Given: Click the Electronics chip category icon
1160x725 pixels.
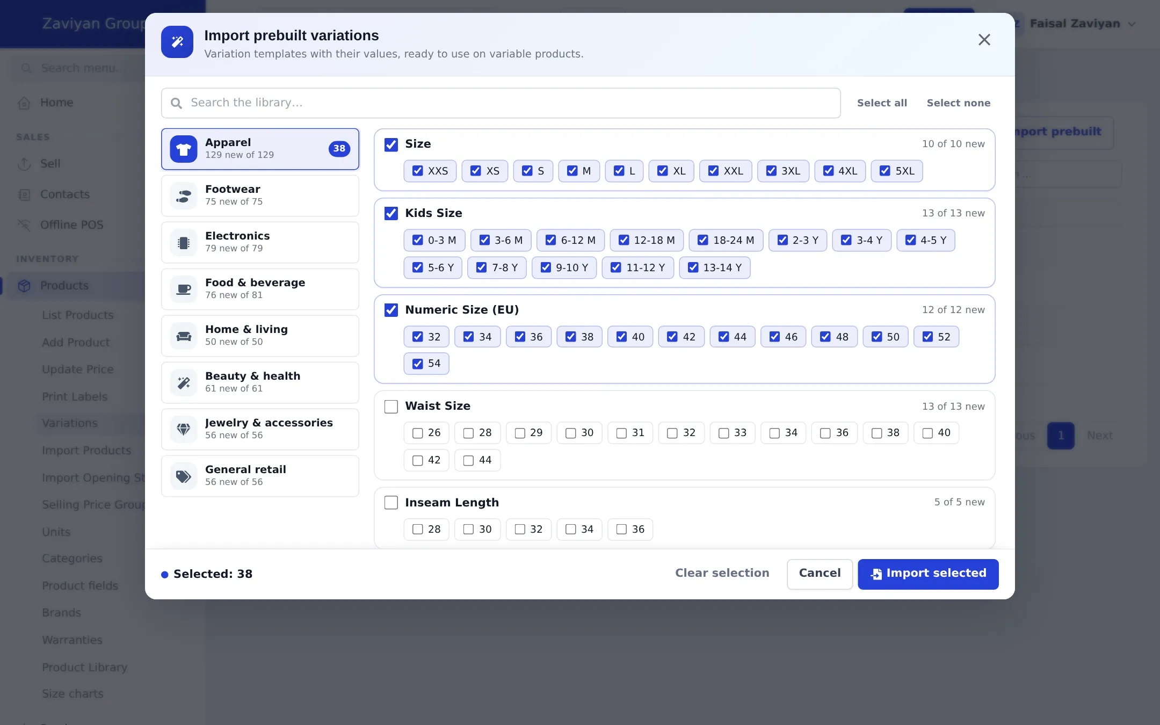Looking at the screenshot, I should click(x=184, y=242).
